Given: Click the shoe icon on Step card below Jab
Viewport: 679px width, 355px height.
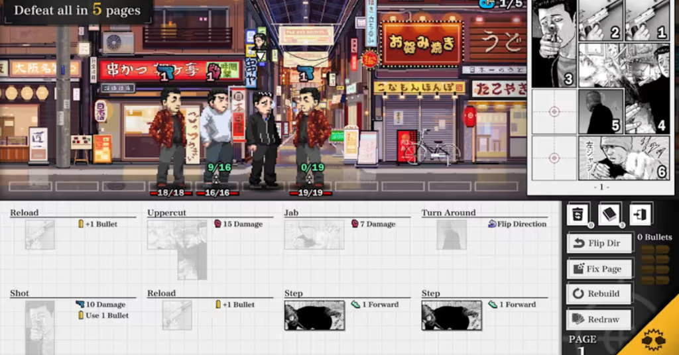Looking at the screenshot, I should pyautogui.click(x=355, y=305).
